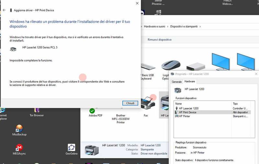Click the Controller U... type cell

coord(240,108)
